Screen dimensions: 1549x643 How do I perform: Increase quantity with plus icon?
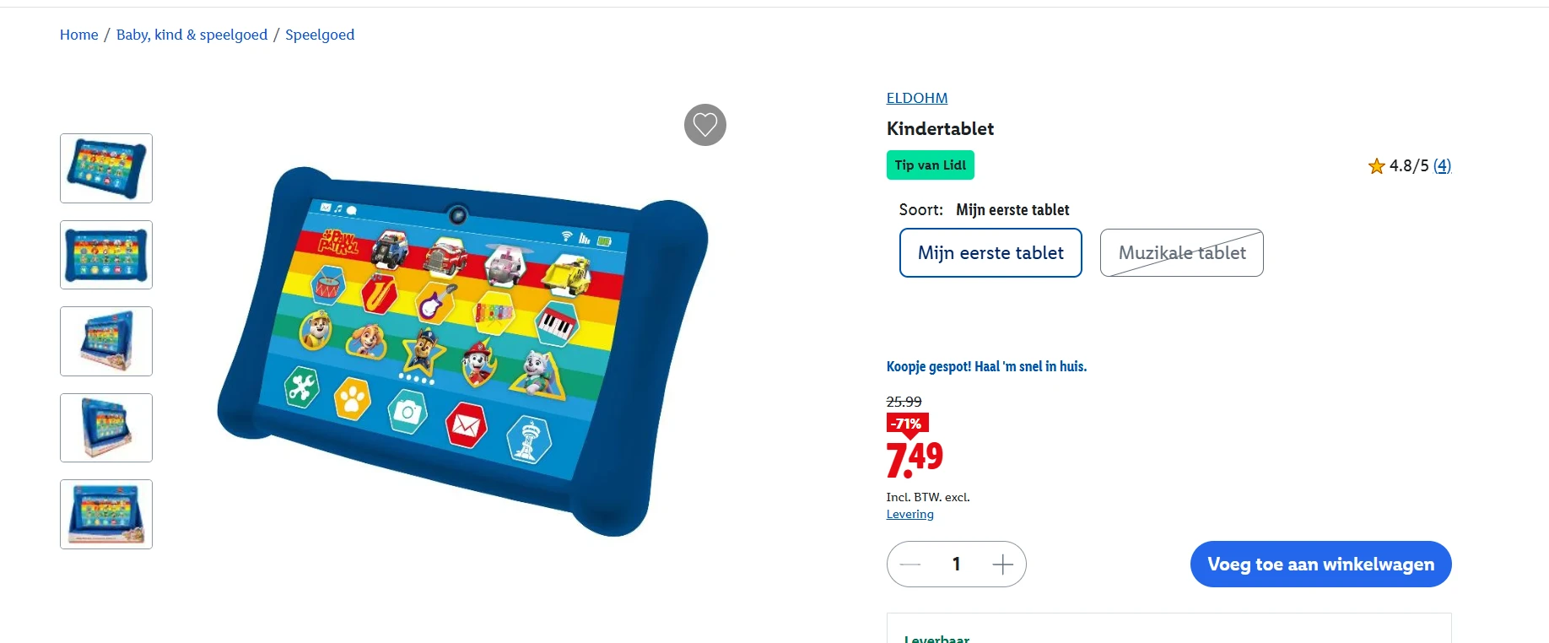pos(1002,564)
